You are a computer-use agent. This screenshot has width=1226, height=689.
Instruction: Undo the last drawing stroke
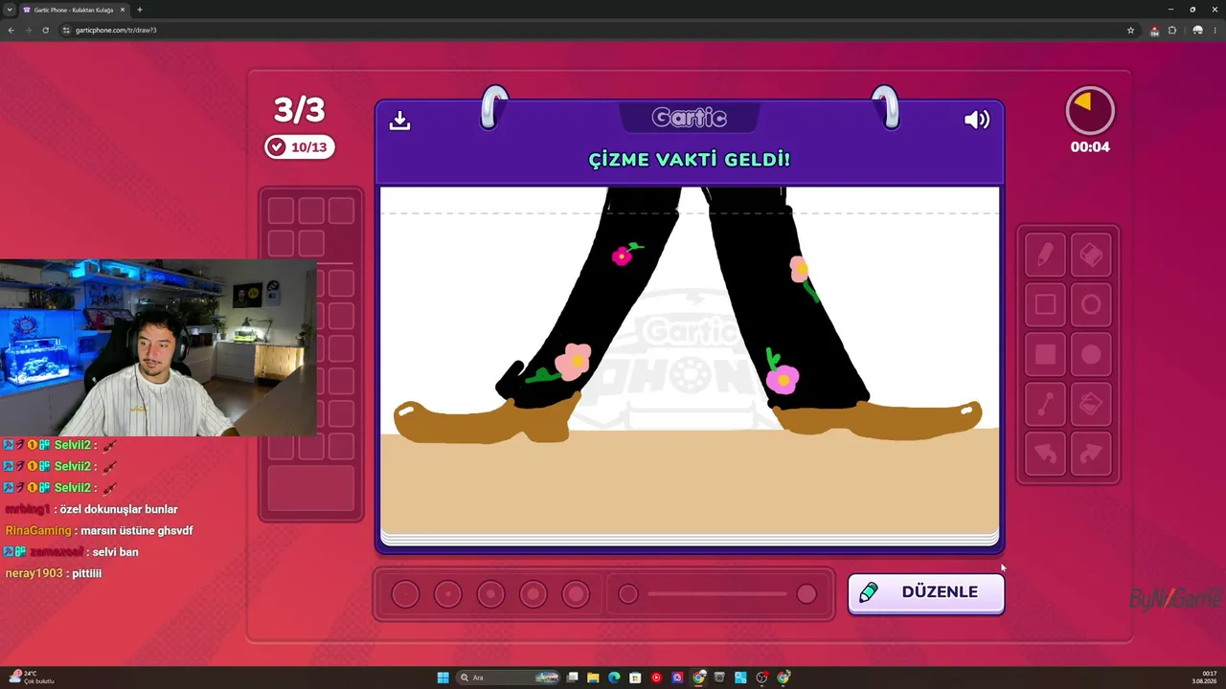pyautogui.click(x=1045, y=455)
